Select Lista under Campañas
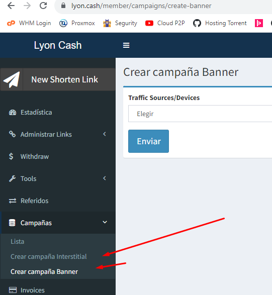This screenshot has width=272, height=295. click(x=17, y=241)
